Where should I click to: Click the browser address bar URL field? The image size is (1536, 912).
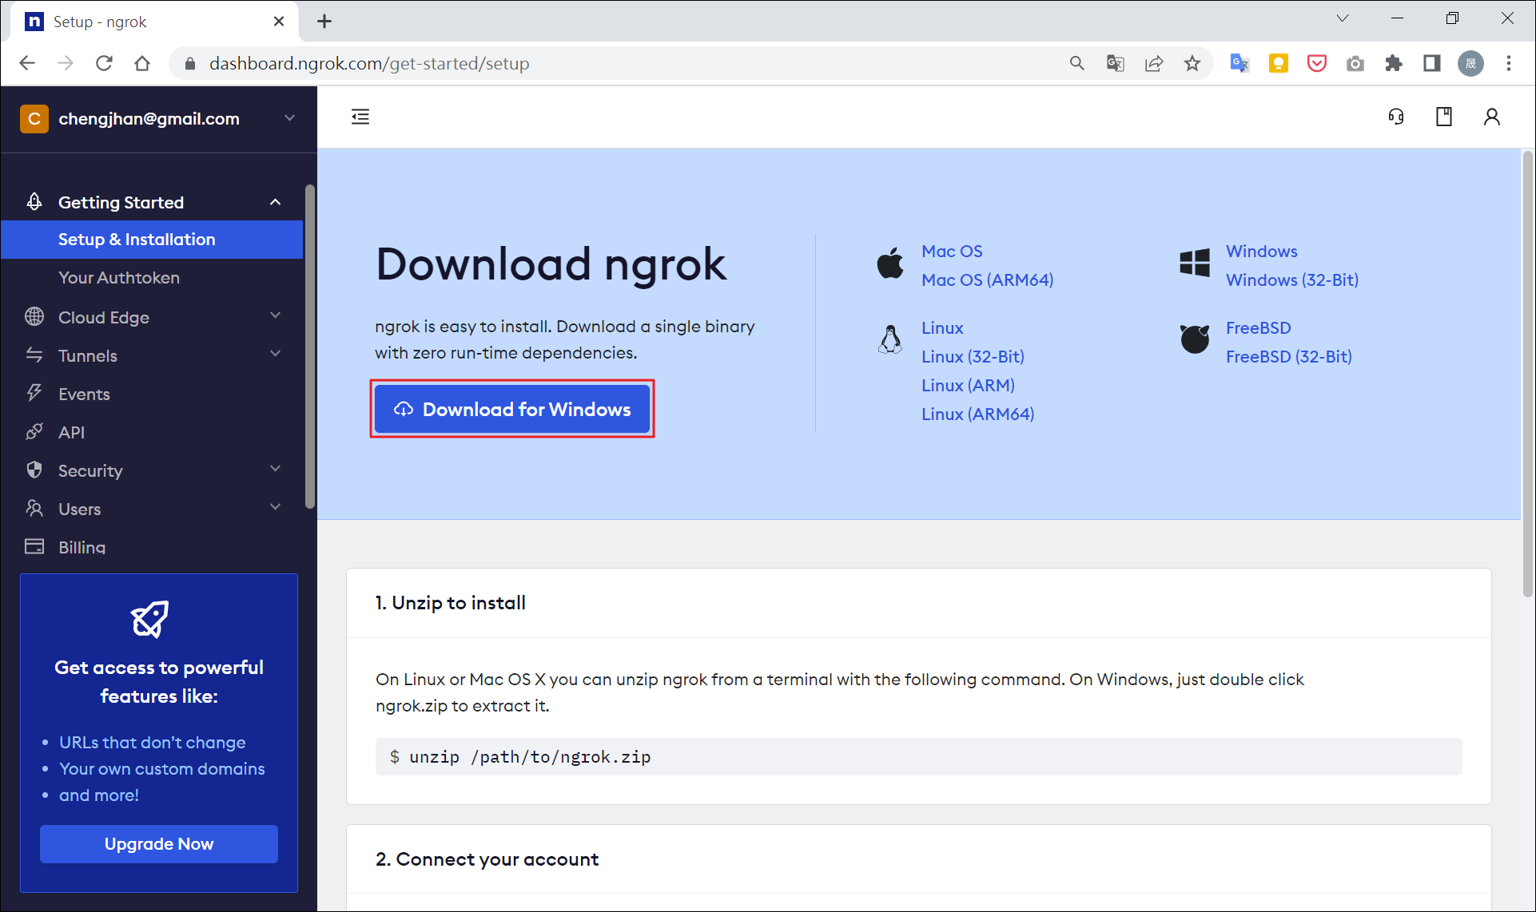pos(370,63)
